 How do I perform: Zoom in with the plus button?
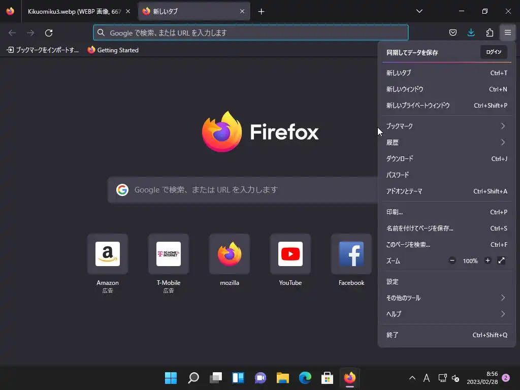[487, 261]
